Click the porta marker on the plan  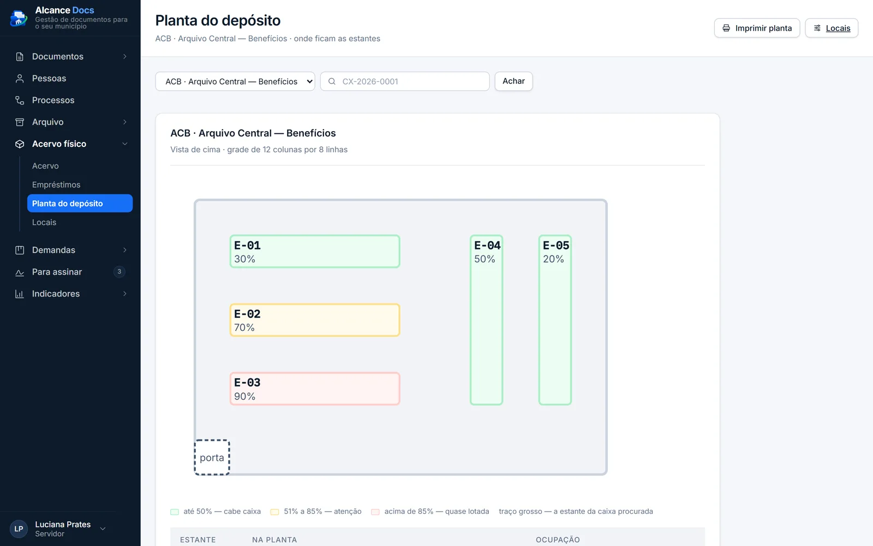(212, 458)
